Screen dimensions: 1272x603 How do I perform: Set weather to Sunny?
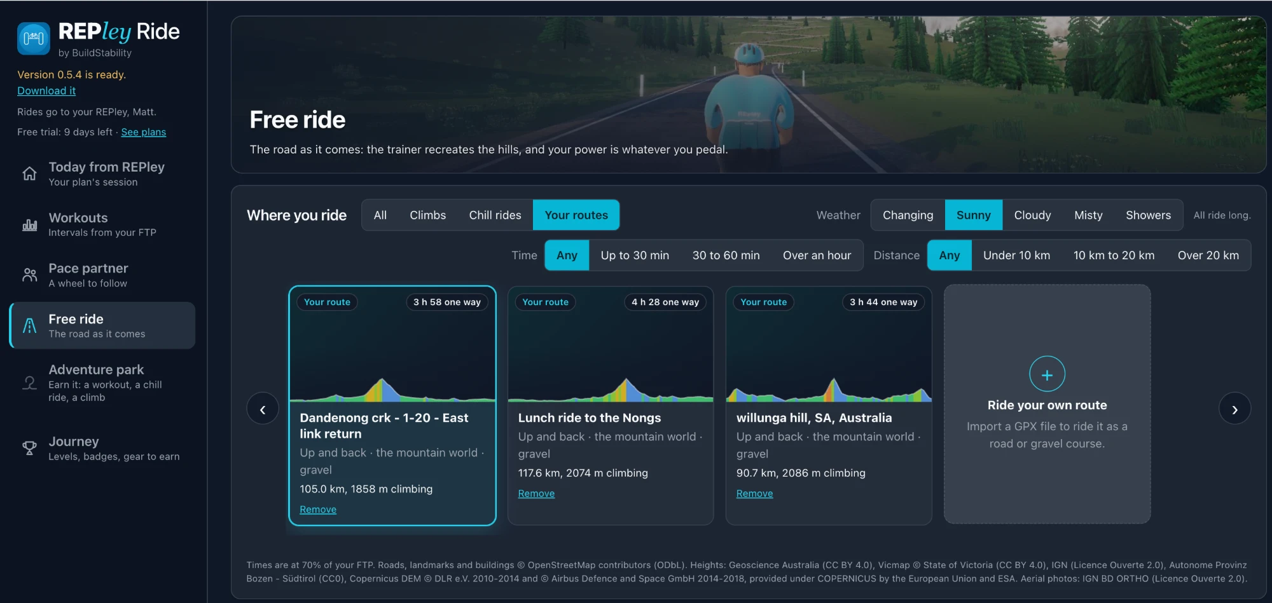[973, 215]
